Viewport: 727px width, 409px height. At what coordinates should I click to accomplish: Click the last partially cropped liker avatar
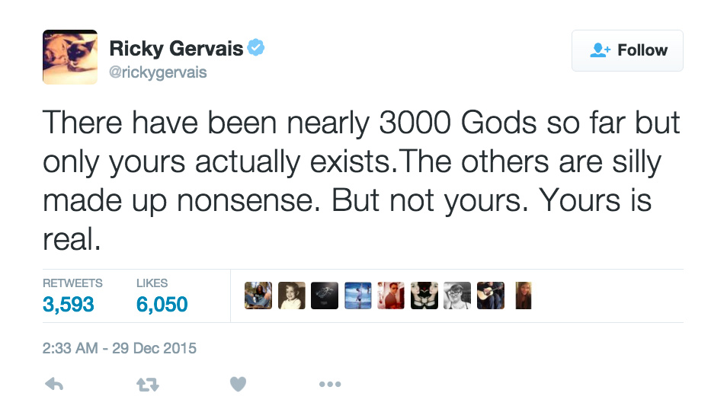coord(524,296)
